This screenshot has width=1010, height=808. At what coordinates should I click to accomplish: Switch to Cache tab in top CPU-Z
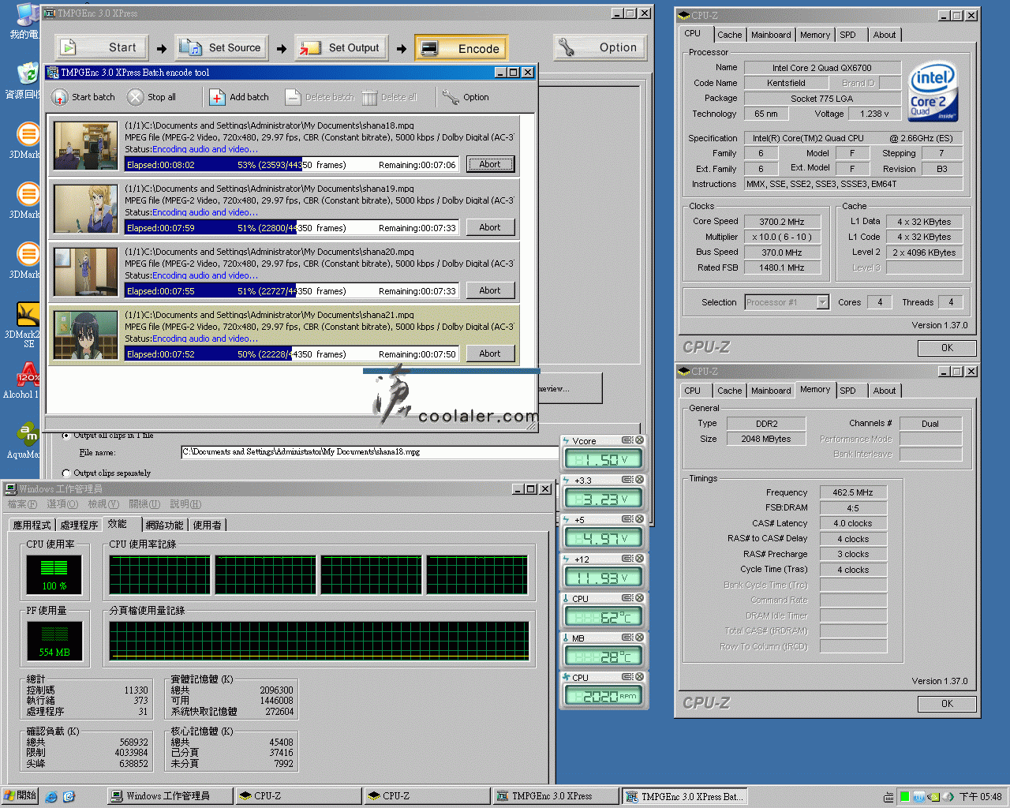tap(729, 35)
